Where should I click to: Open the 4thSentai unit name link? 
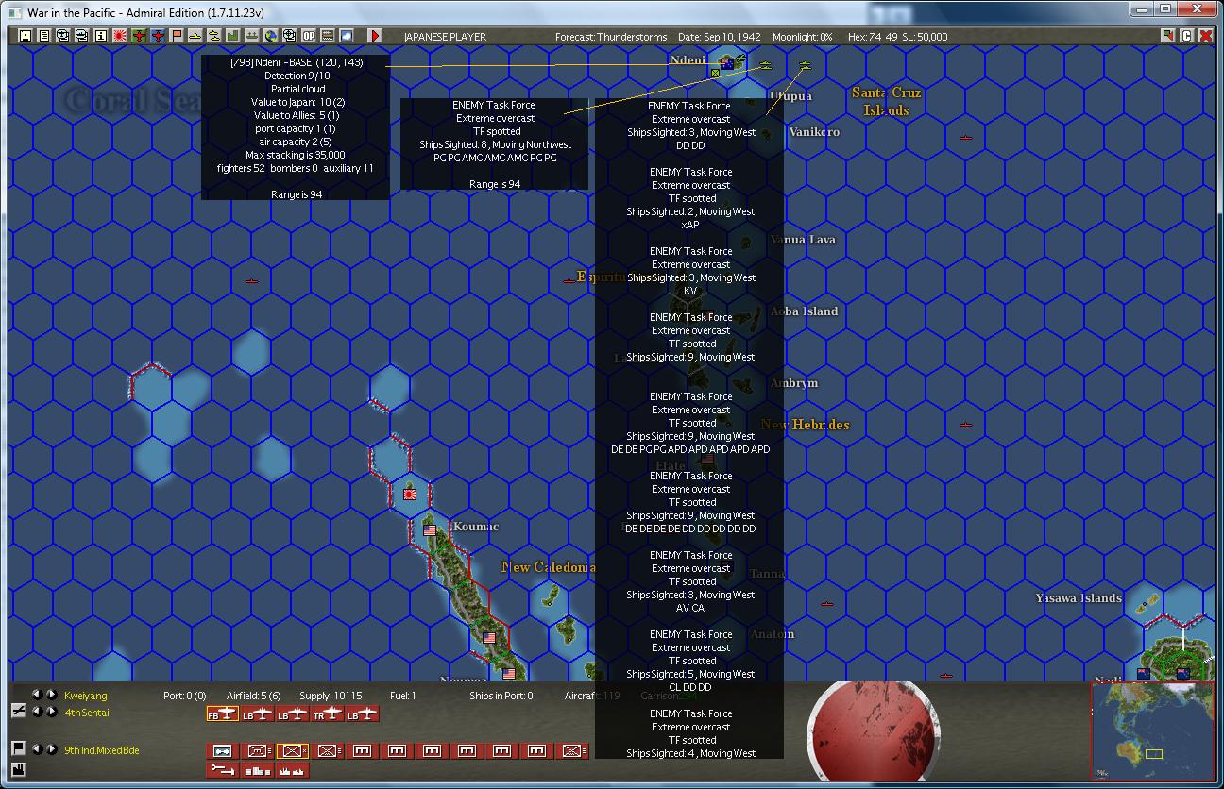[87, 713]
